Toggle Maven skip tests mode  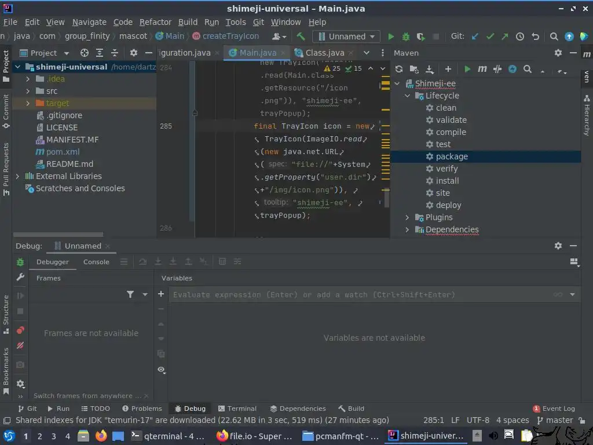point(497,69)
